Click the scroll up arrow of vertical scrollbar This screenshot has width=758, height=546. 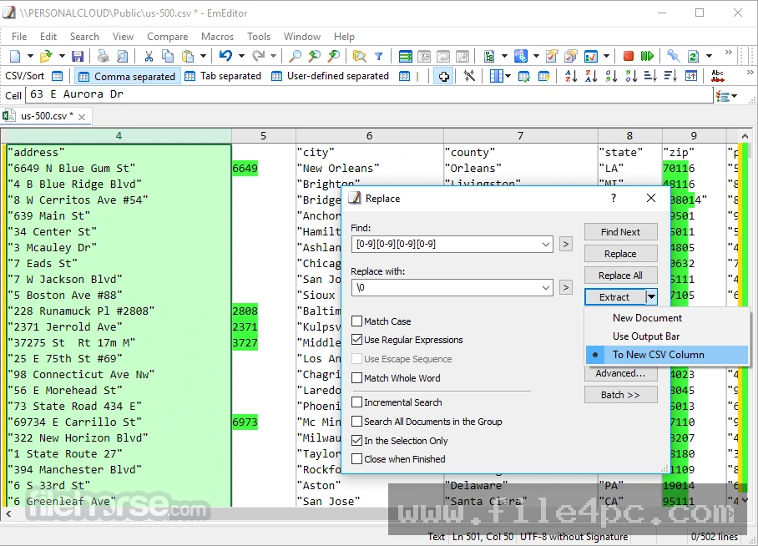point(745,136)
